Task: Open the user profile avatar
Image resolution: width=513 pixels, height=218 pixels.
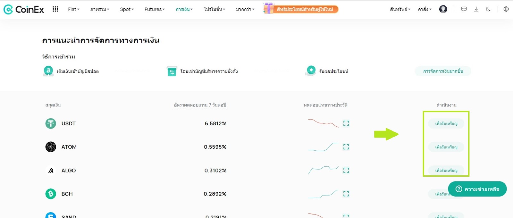Action: coord(443,9)
